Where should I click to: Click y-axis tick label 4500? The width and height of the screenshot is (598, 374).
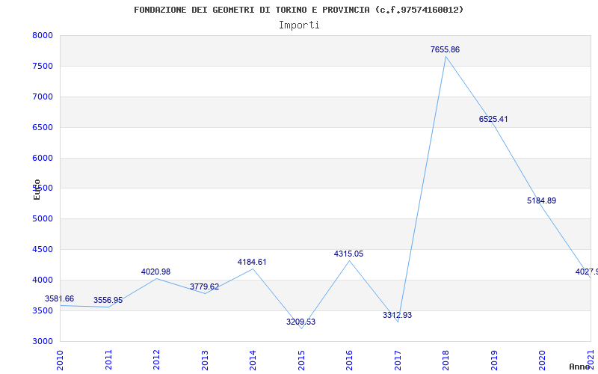(x=43, y=249)
